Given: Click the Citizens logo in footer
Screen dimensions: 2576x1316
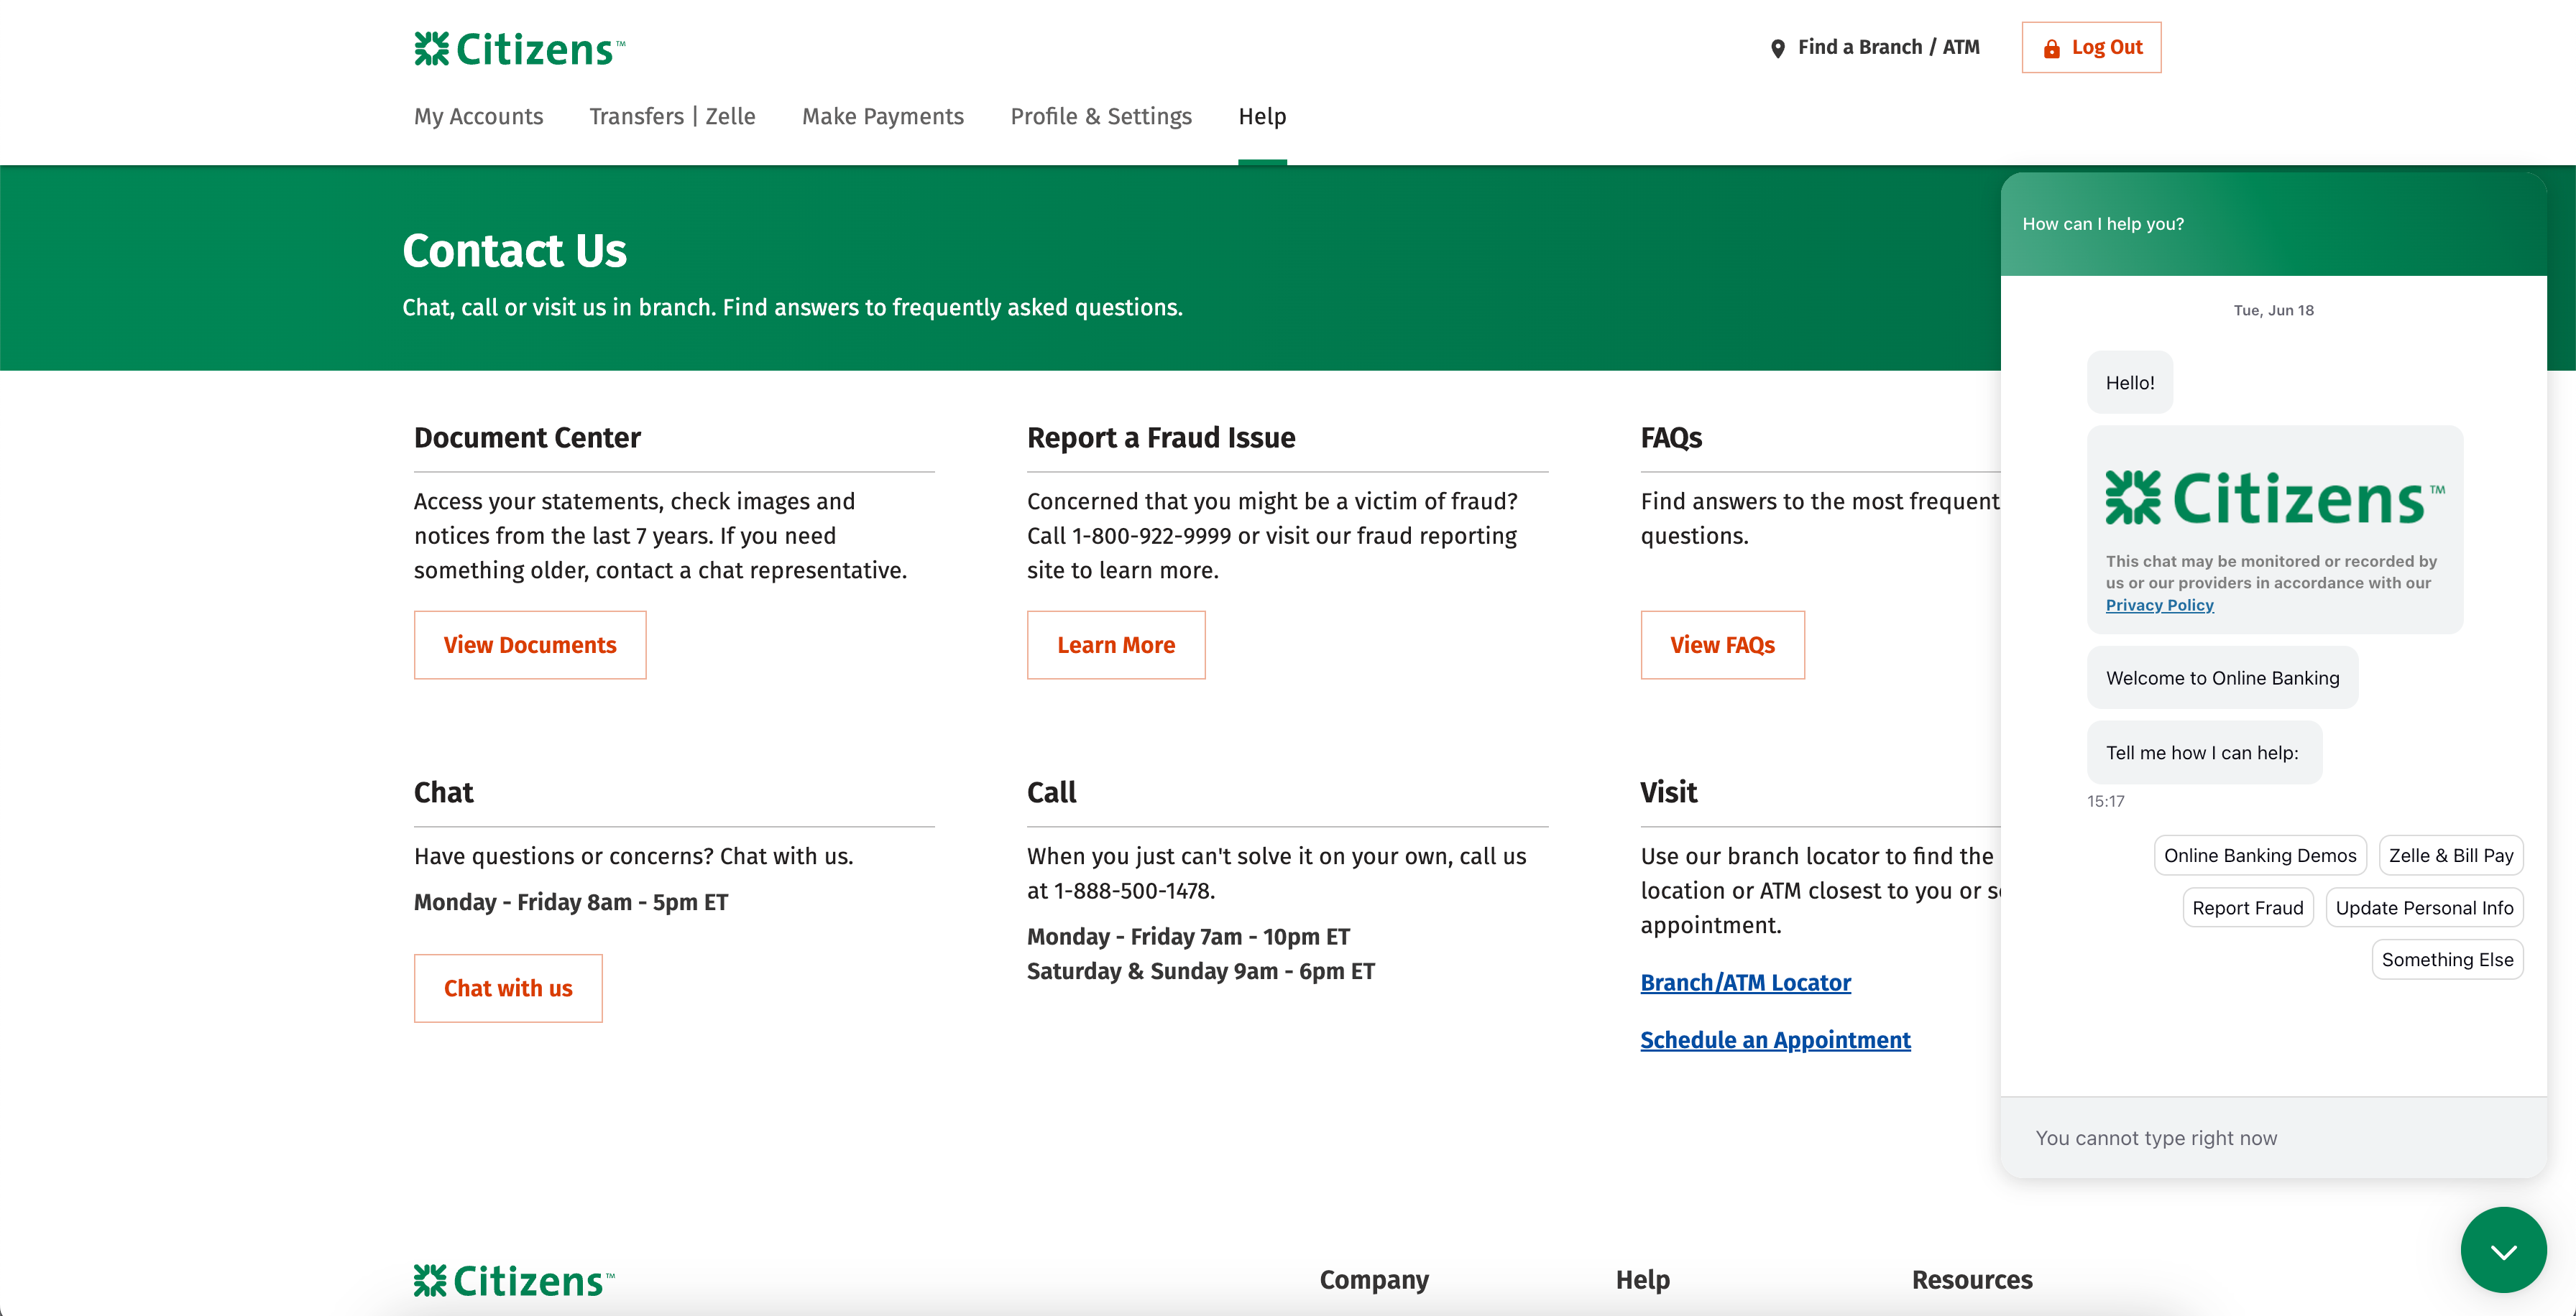Looking at the screenshot, I should click(514, 1280).
